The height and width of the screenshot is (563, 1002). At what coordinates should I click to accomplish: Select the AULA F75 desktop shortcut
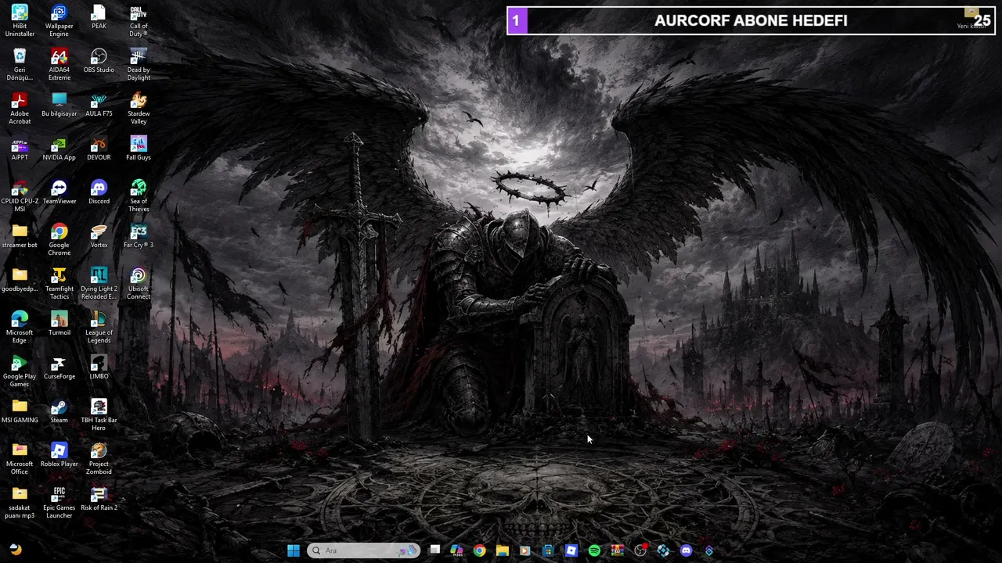coord(99,105)
